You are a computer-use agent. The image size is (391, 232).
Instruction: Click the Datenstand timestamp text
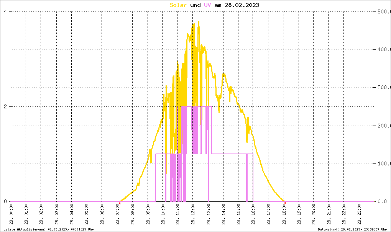tap(352, 229)
